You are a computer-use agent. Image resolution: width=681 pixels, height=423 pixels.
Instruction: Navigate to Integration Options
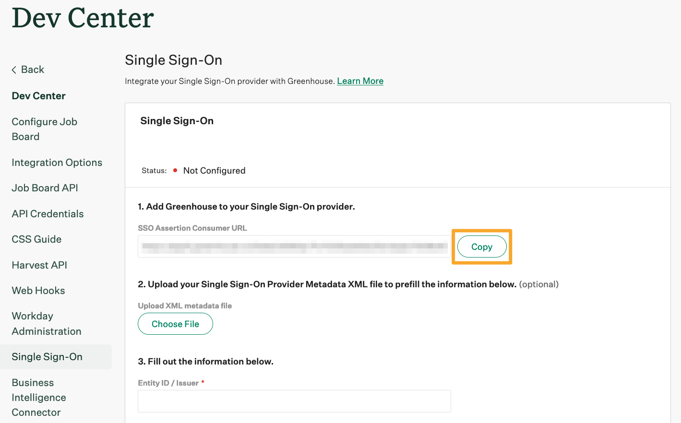pos(57,162)
